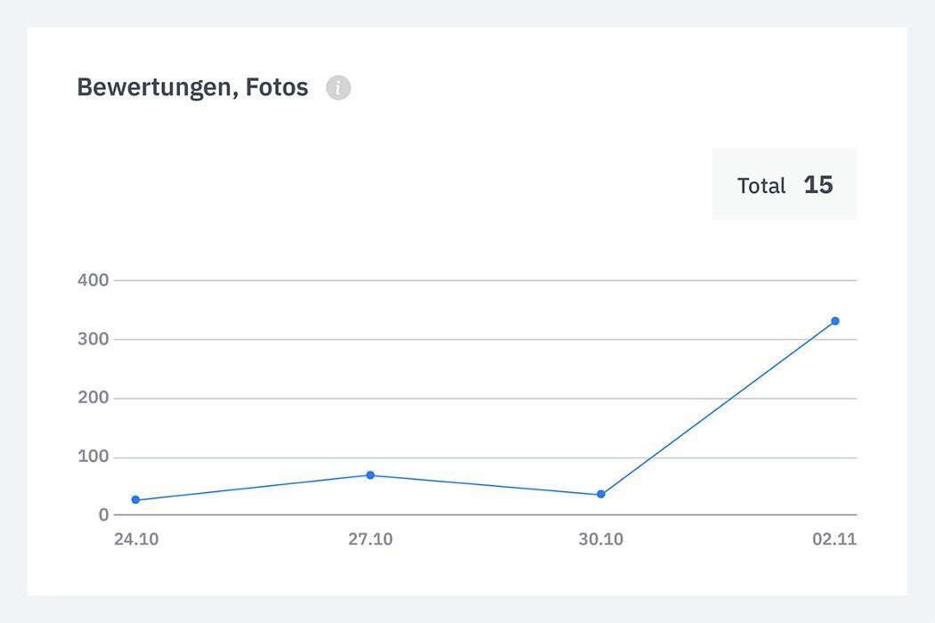Select the highest data point at 02.11
This screenshot has height=623, width=935.
click(835, 321)
